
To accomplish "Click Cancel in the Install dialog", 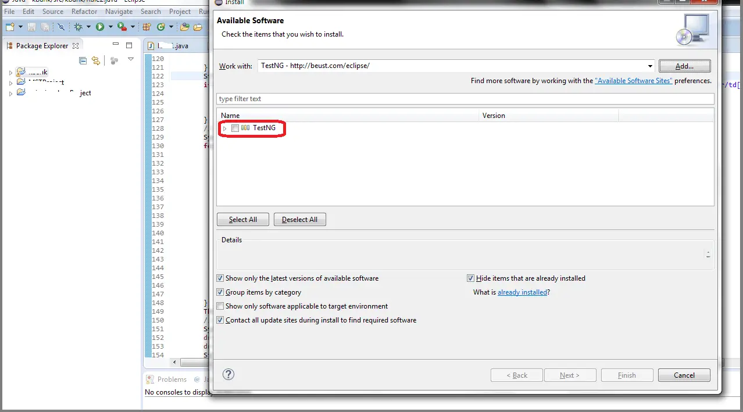I will pyautogui.click(x=684, y=375).
